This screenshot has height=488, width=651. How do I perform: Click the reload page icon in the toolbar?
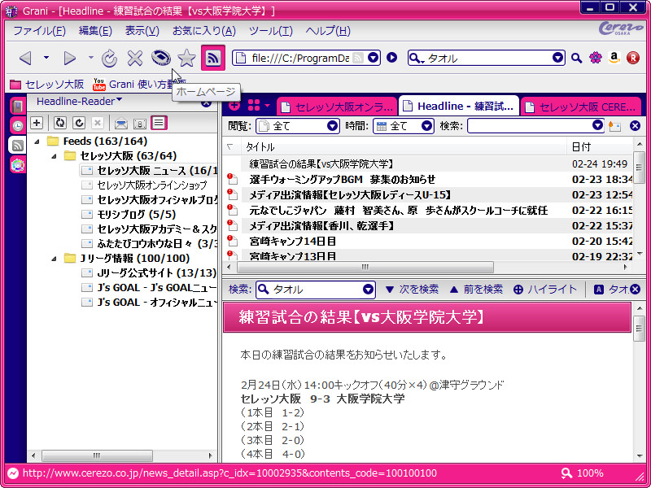click(x=109, y=58)
